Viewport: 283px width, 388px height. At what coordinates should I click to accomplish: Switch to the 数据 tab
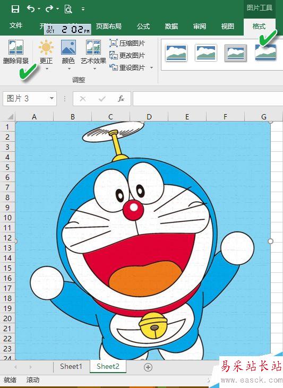pos(171,26)
